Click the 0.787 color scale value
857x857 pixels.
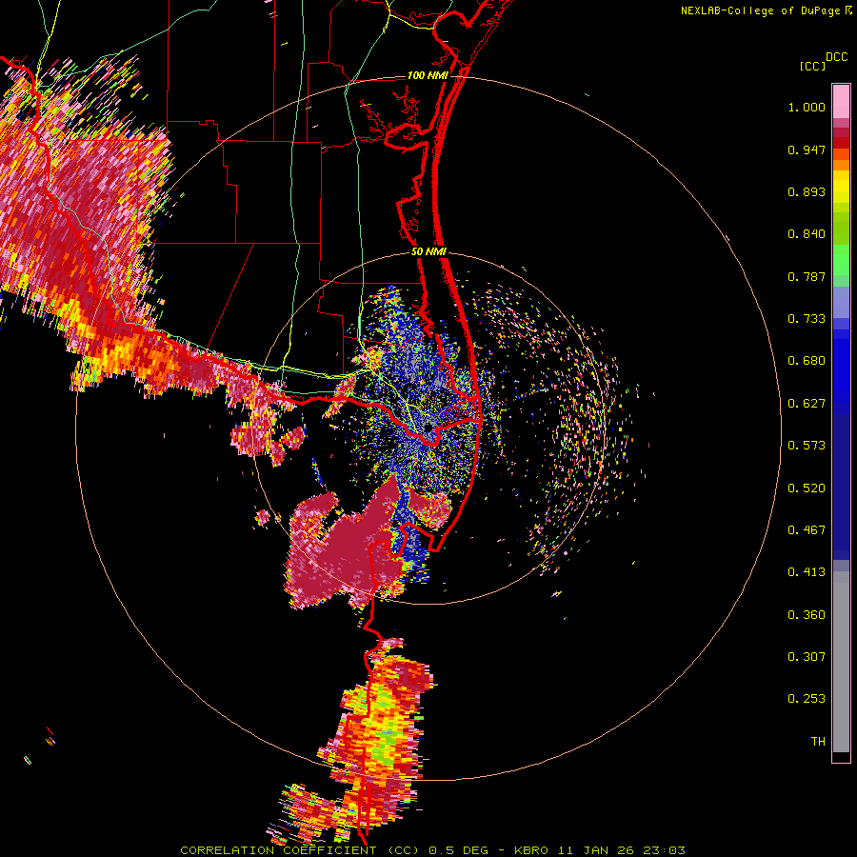807,276
